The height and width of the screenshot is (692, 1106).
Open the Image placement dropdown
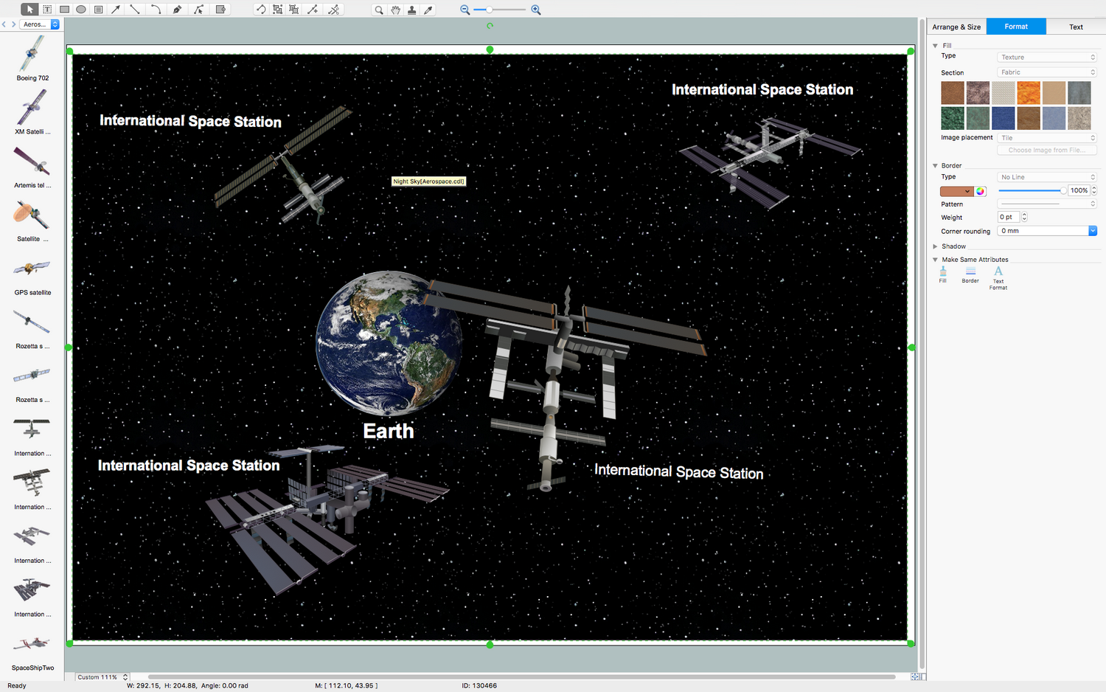coord(1047,138)
